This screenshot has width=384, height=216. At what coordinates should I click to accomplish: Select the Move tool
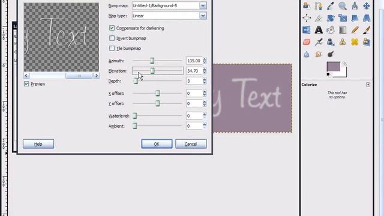(367, 5)
